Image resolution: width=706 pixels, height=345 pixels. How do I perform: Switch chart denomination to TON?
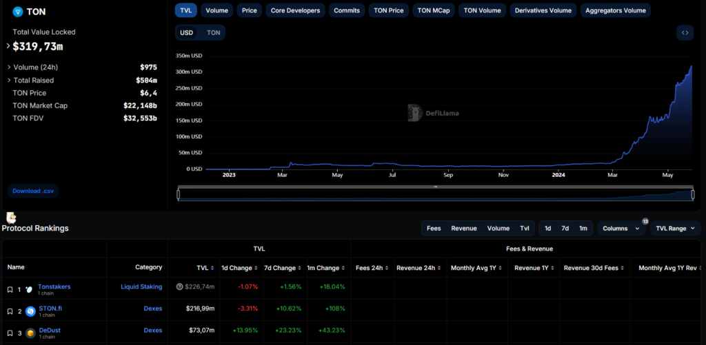(214, 32)
